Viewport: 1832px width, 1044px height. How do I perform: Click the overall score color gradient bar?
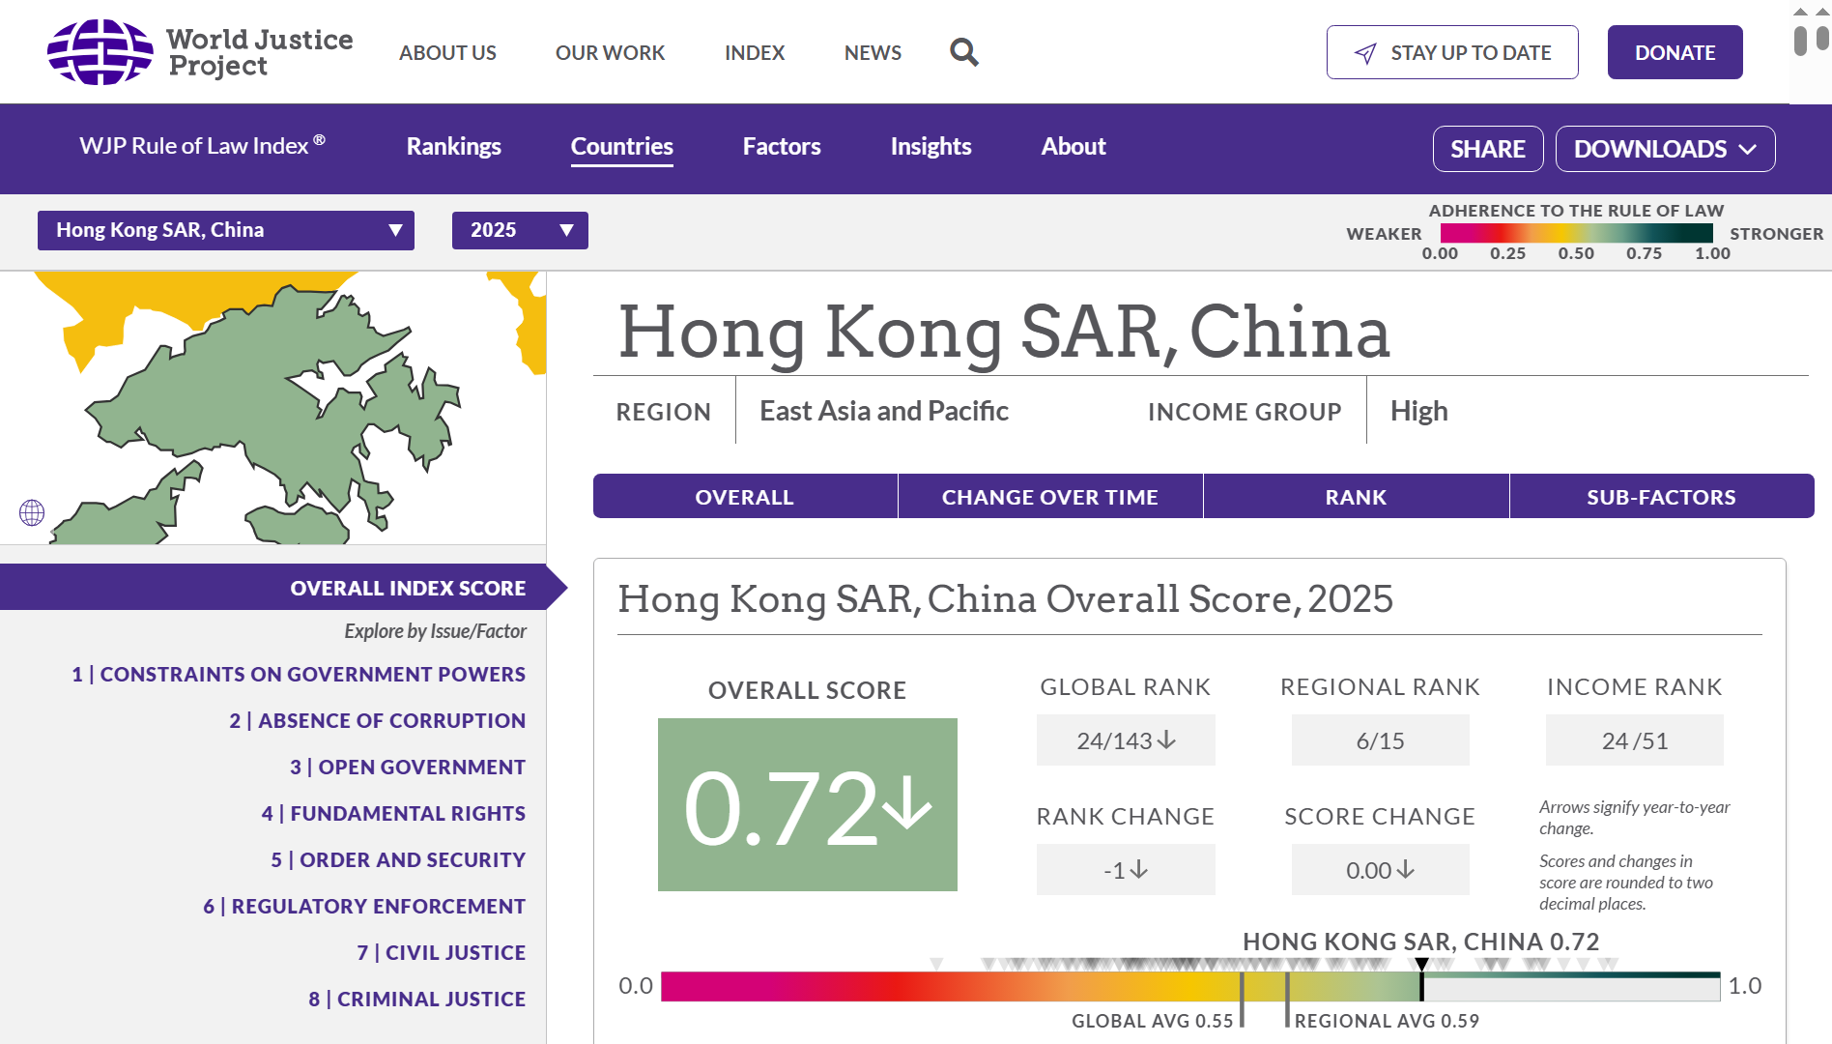(x=966, y=987)
